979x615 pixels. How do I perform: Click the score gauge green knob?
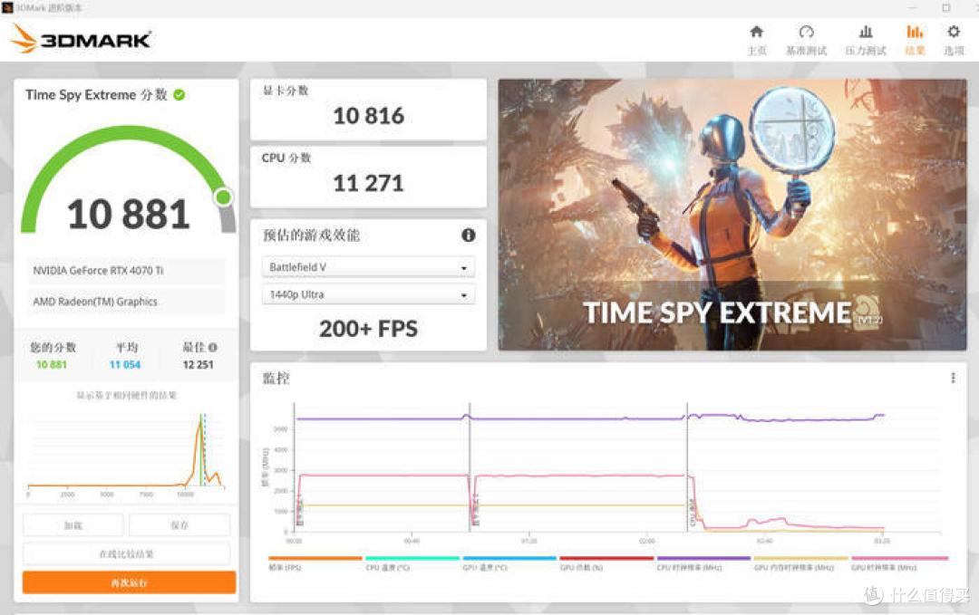223,197
